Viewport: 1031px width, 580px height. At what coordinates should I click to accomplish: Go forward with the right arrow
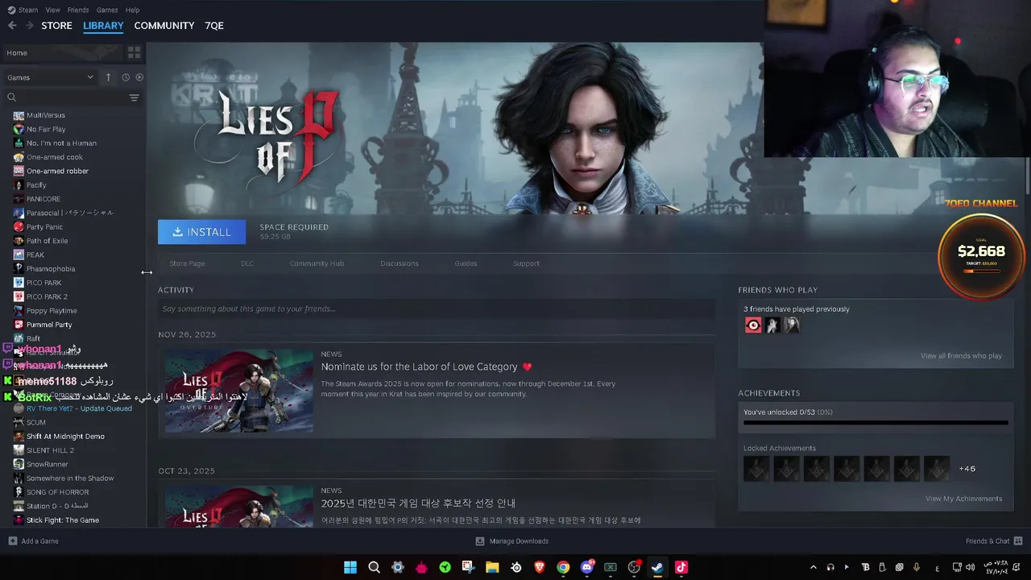[x=30, y=26]
